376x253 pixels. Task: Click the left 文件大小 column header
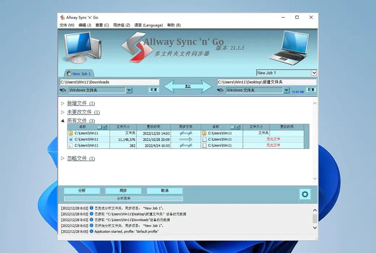[123, 127]
